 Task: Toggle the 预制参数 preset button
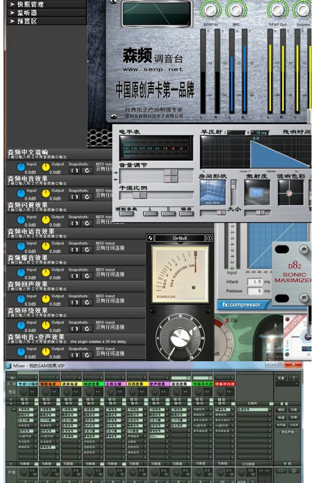[126, 214]
